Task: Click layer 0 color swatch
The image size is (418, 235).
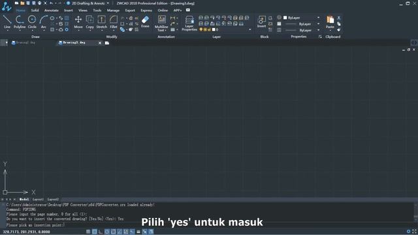Action: coord(214,29)
